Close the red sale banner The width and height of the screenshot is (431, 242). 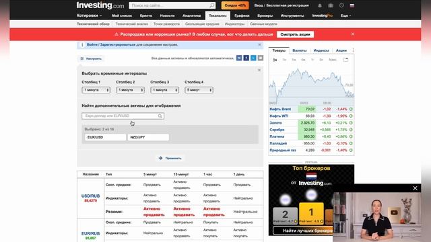pos(353,34)
